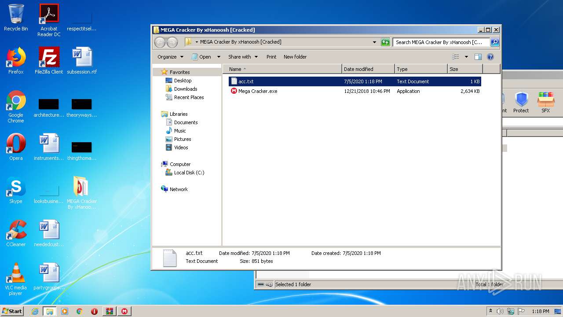Click the search magnifier icon
This screenshot has height=317, width=563.
click(495, 42)
